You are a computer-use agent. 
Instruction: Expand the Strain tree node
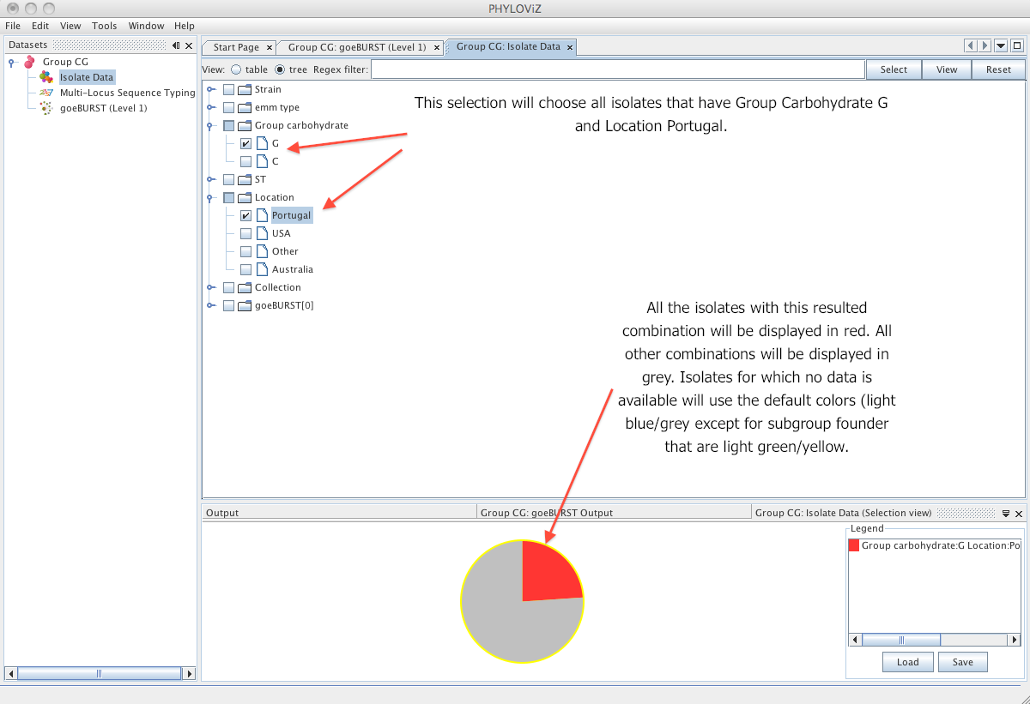211,89
